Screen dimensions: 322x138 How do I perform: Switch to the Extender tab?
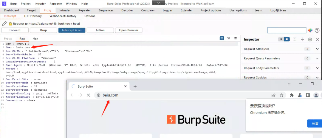(187, 10)
